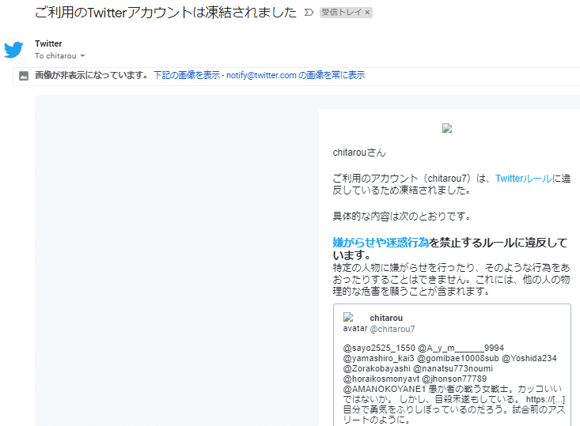Click notify@twitter.com の画像を常に表示 link
580x426 pixels.
pos(296,75)
